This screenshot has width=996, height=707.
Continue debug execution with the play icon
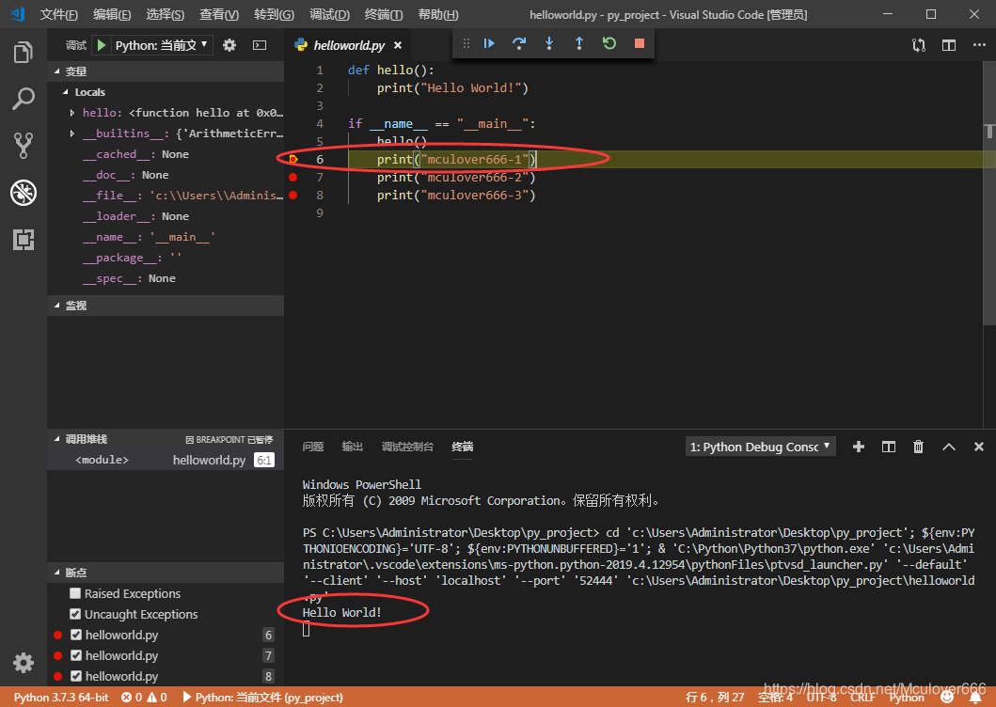point(489,43)
